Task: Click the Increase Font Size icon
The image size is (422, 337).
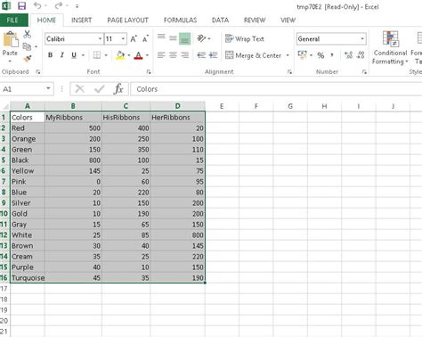Action: [x=134, y=39]
